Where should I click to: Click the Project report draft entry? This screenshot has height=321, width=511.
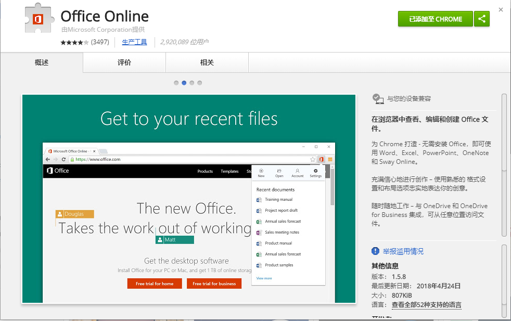pos(277,211)
